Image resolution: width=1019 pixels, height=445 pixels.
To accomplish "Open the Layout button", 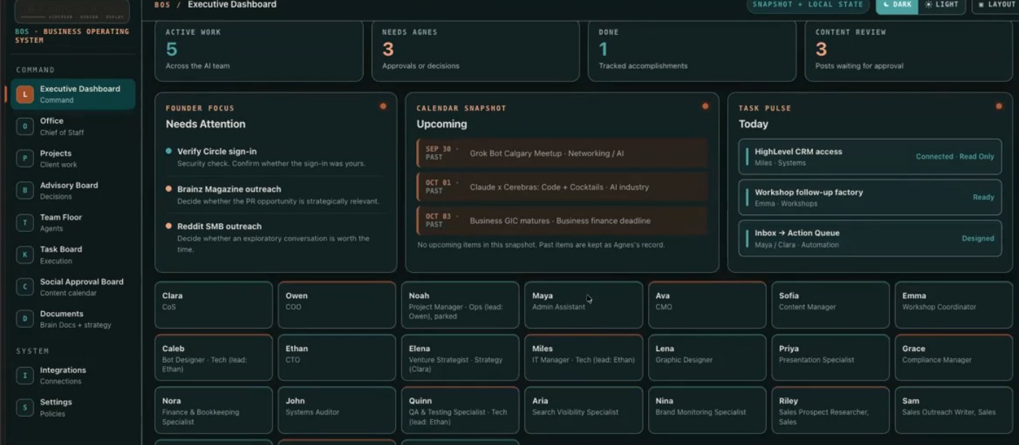I will pyautogui.click(x=996, y=4).
